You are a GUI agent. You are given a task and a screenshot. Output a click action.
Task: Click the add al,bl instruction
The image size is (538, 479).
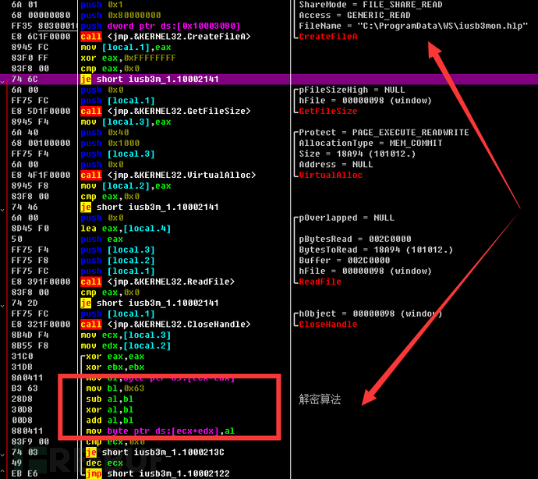point(110,420)
